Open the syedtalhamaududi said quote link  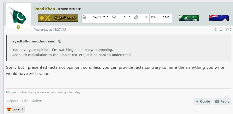(x=34, y=41)
